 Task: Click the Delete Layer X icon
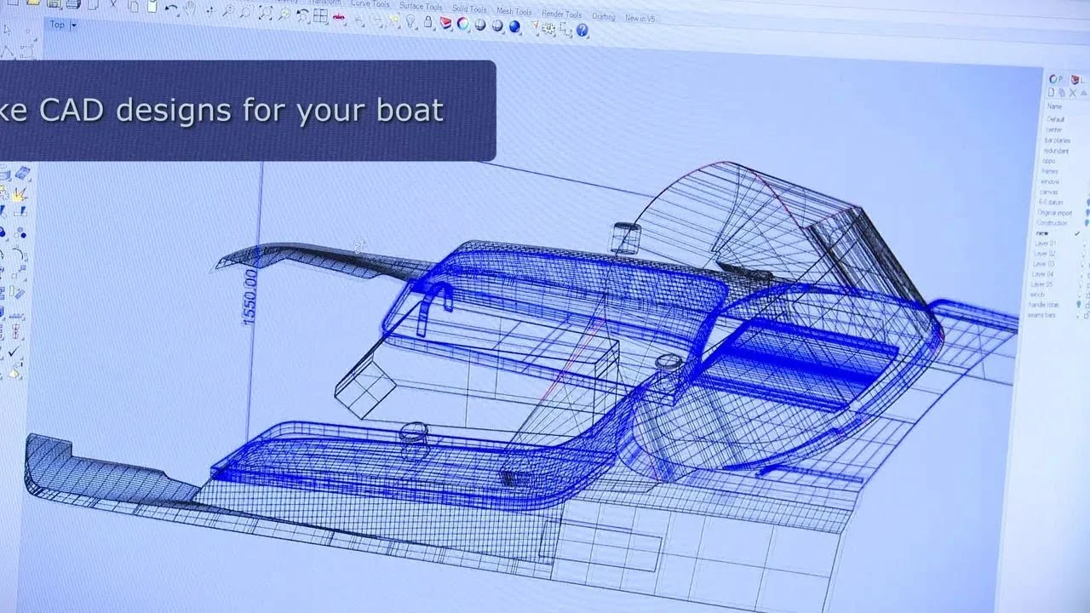tap(1072, 93)
